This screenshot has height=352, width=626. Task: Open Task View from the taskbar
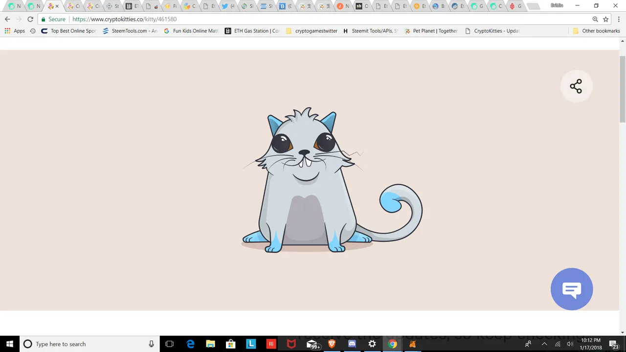(x=170, y=344)
